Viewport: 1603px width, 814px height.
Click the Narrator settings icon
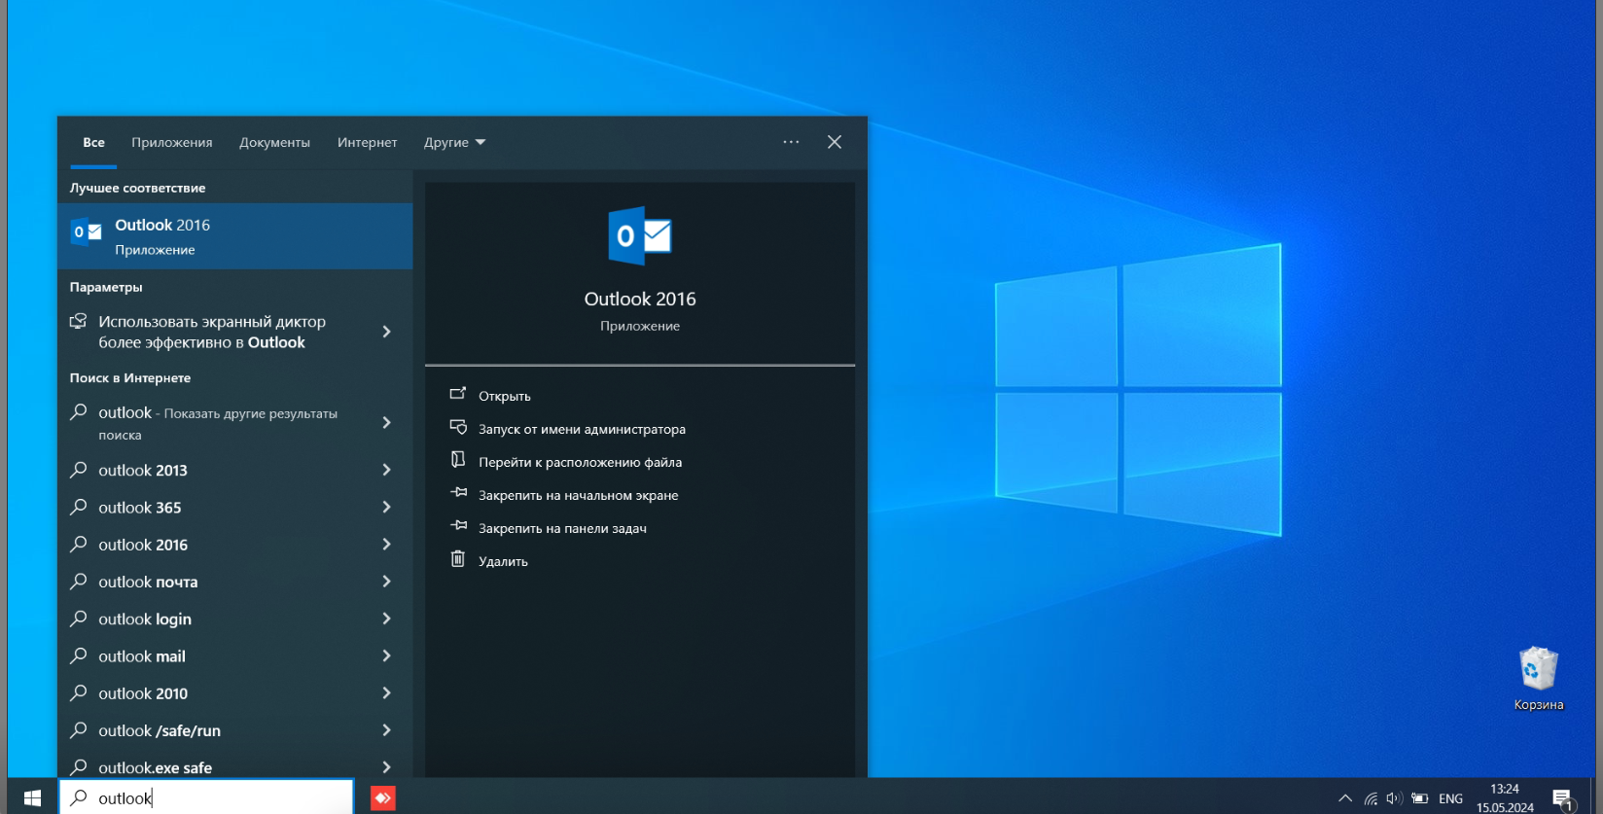79,321
